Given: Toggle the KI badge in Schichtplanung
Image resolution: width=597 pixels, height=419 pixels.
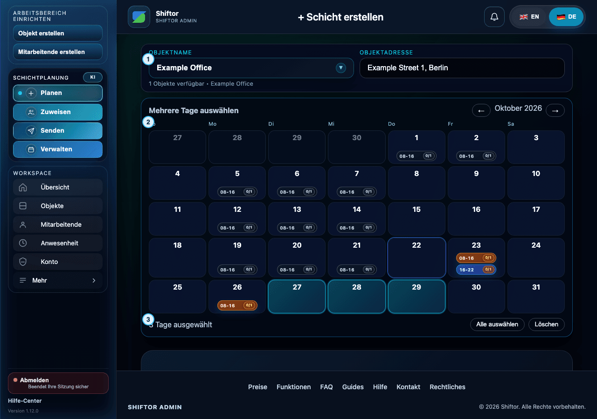Looking at the screenshot, I should pyautogui.click(x=92, y=77).
